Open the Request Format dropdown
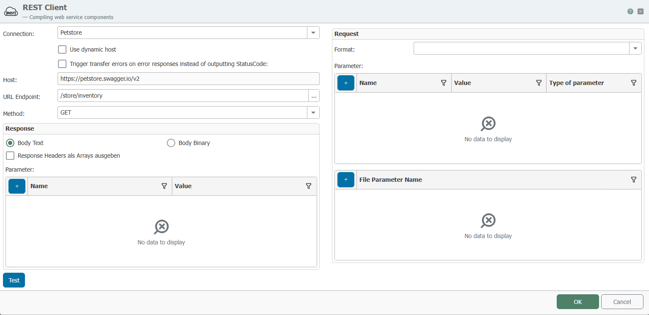The width and height of the screenshot is (649, 315). coord(635,49)
